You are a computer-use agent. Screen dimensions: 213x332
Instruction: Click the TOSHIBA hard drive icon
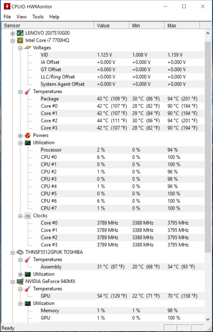click(20, 252)
